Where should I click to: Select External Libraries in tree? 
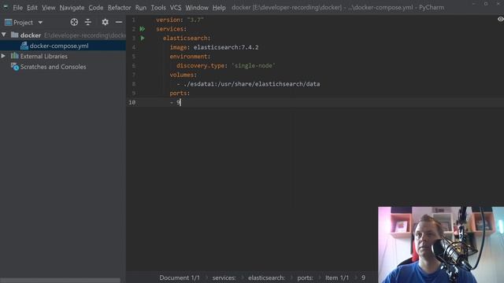coord(44,56)
